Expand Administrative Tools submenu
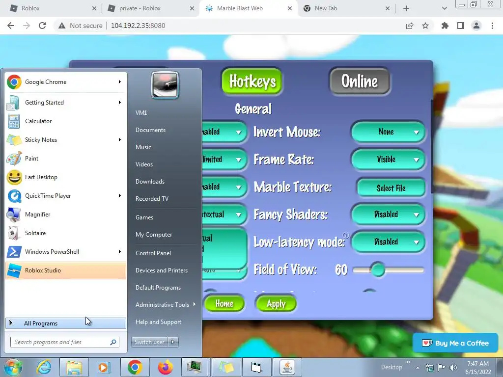Viewport: 503px width, 377px height. 166,305
